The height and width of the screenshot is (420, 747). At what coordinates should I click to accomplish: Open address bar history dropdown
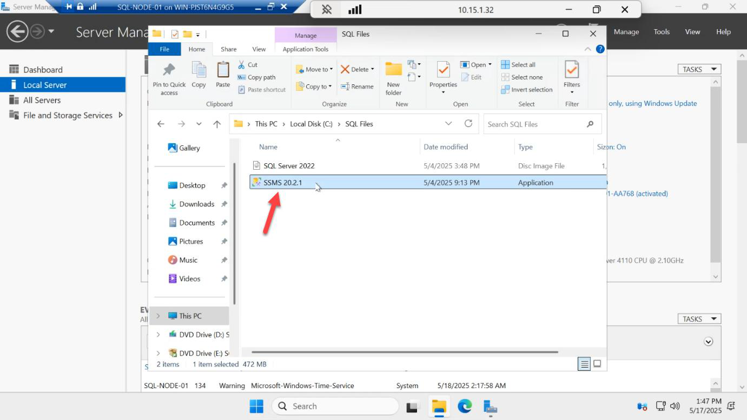tap(448, 124)
